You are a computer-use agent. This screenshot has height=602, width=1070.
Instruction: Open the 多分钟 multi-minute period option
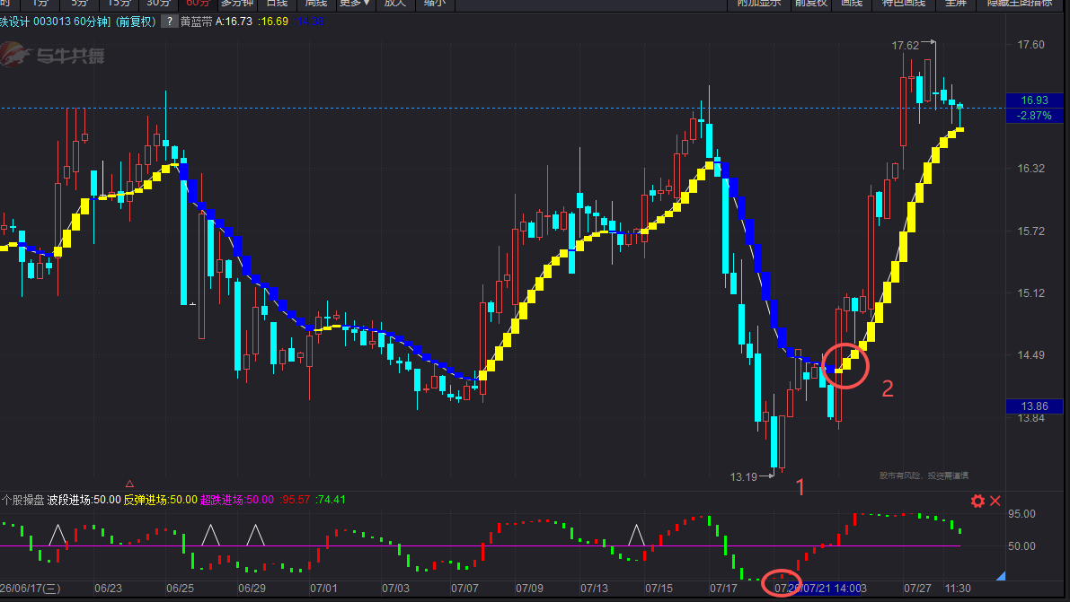(237, 4)
